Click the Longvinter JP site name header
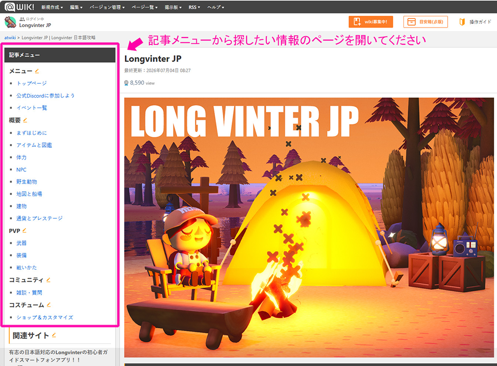This screenshot has width=497, height=366. pyautogui.click(x=35, y=25)
